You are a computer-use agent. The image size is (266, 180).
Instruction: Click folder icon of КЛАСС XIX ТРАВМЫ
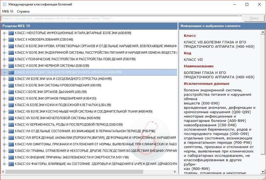click(11, 151)
